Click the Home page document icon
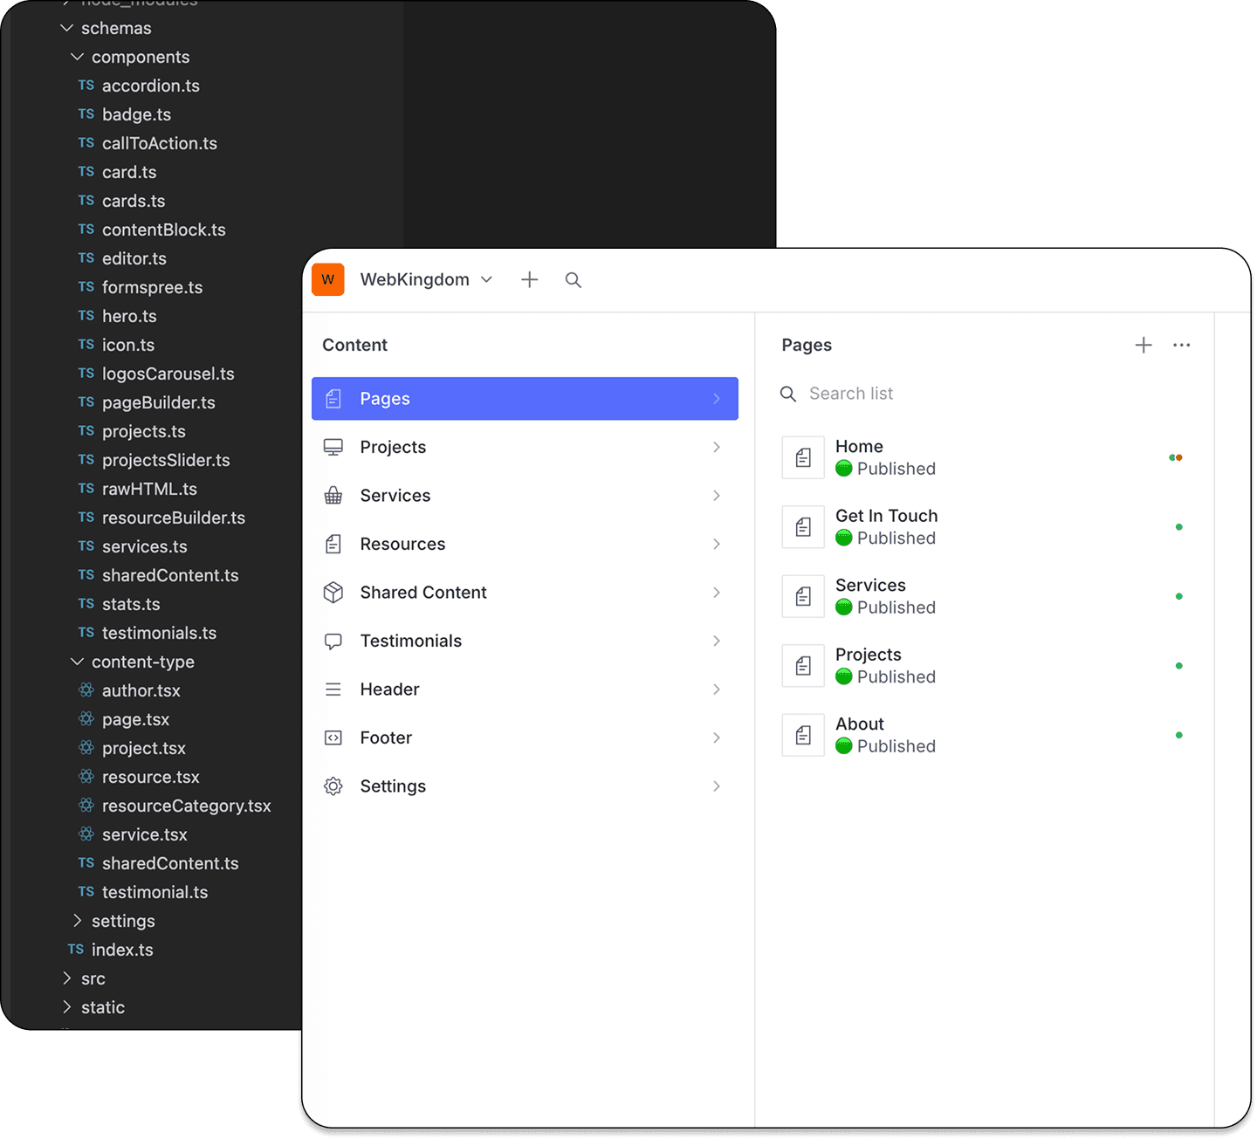 coord(802,456)
